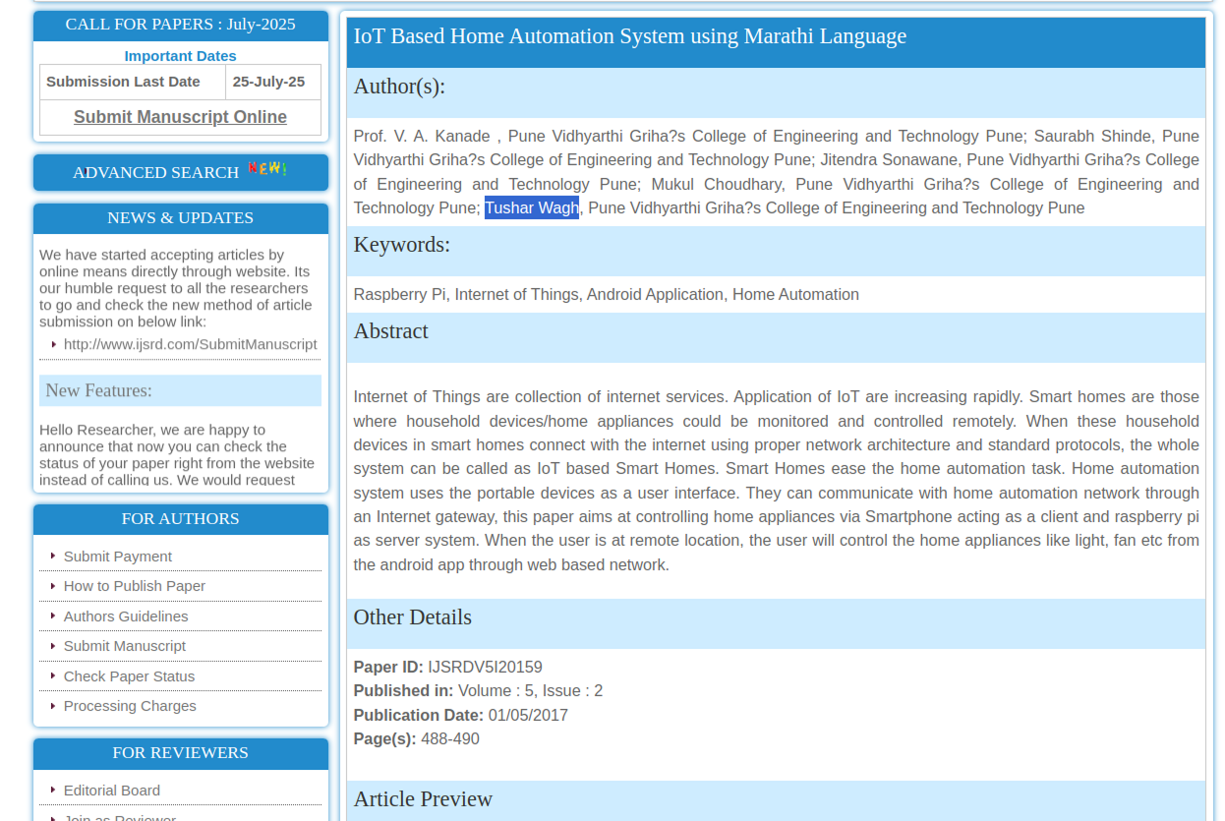
Task: Click the For Authors panel header
Action: [180, 519]
